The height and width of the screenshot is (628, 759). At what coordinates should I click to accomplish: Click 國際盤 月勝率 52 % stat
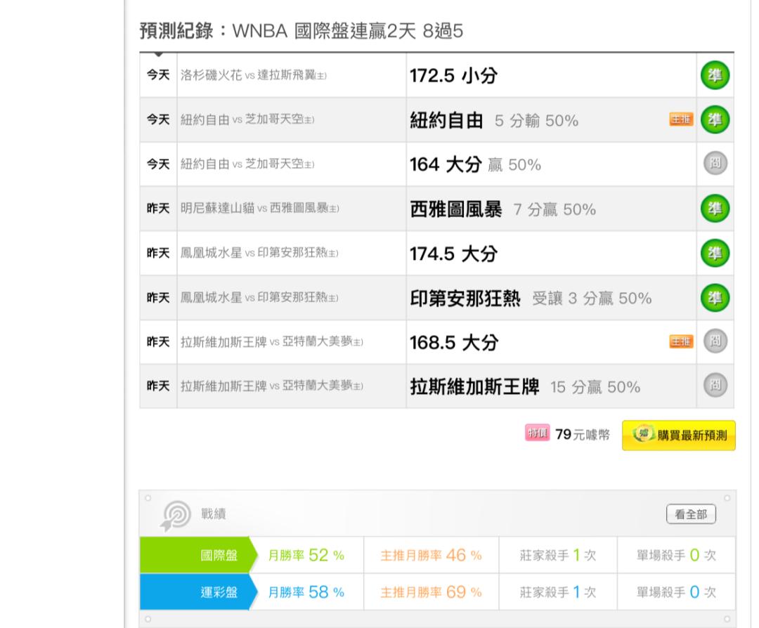(x=306, y=555)
